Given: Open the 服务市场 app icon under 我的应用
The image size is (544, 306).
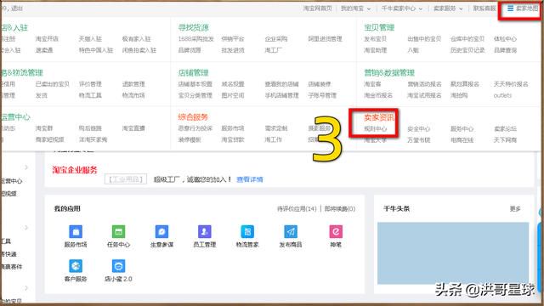Looking at the screenshot, I should point(76,232).
